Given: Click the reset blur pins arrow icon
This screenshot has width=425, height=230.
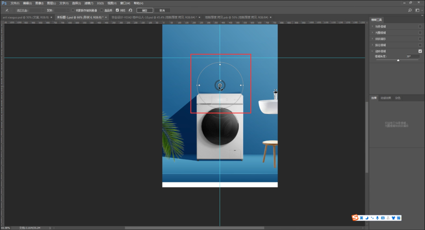Looking at the screenshot, I should click(130, 10).
